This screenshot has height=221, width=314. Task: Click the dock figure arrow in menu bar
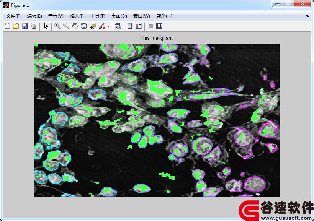click(x=307, y=16)
